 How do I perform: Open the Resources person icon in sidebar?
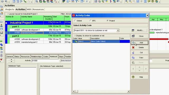point(1,25)
